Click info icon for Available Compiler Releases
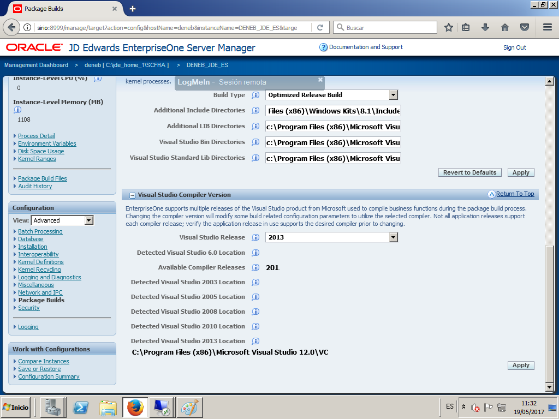The image size is (559, 419). click(255, 267)
